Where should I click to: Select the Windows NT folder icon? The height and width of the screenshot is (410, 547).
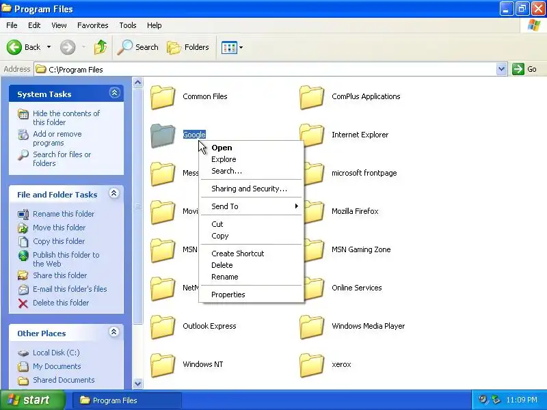[x=163, y=366]
